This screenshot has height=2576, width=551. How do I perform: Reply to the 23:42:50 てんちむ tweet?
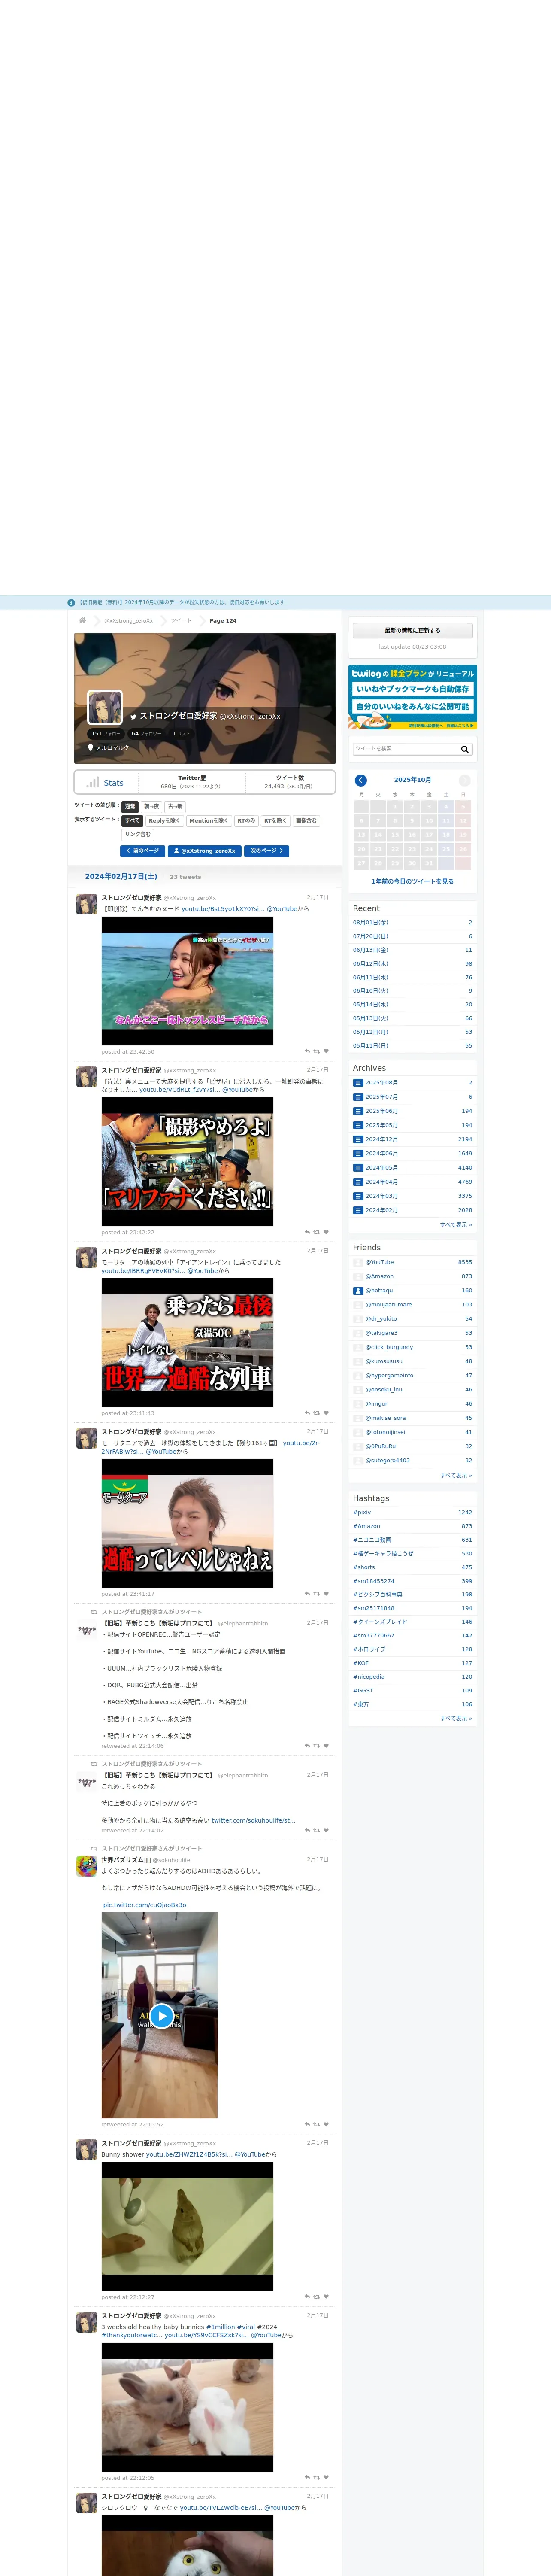[x=307, y=1051]
